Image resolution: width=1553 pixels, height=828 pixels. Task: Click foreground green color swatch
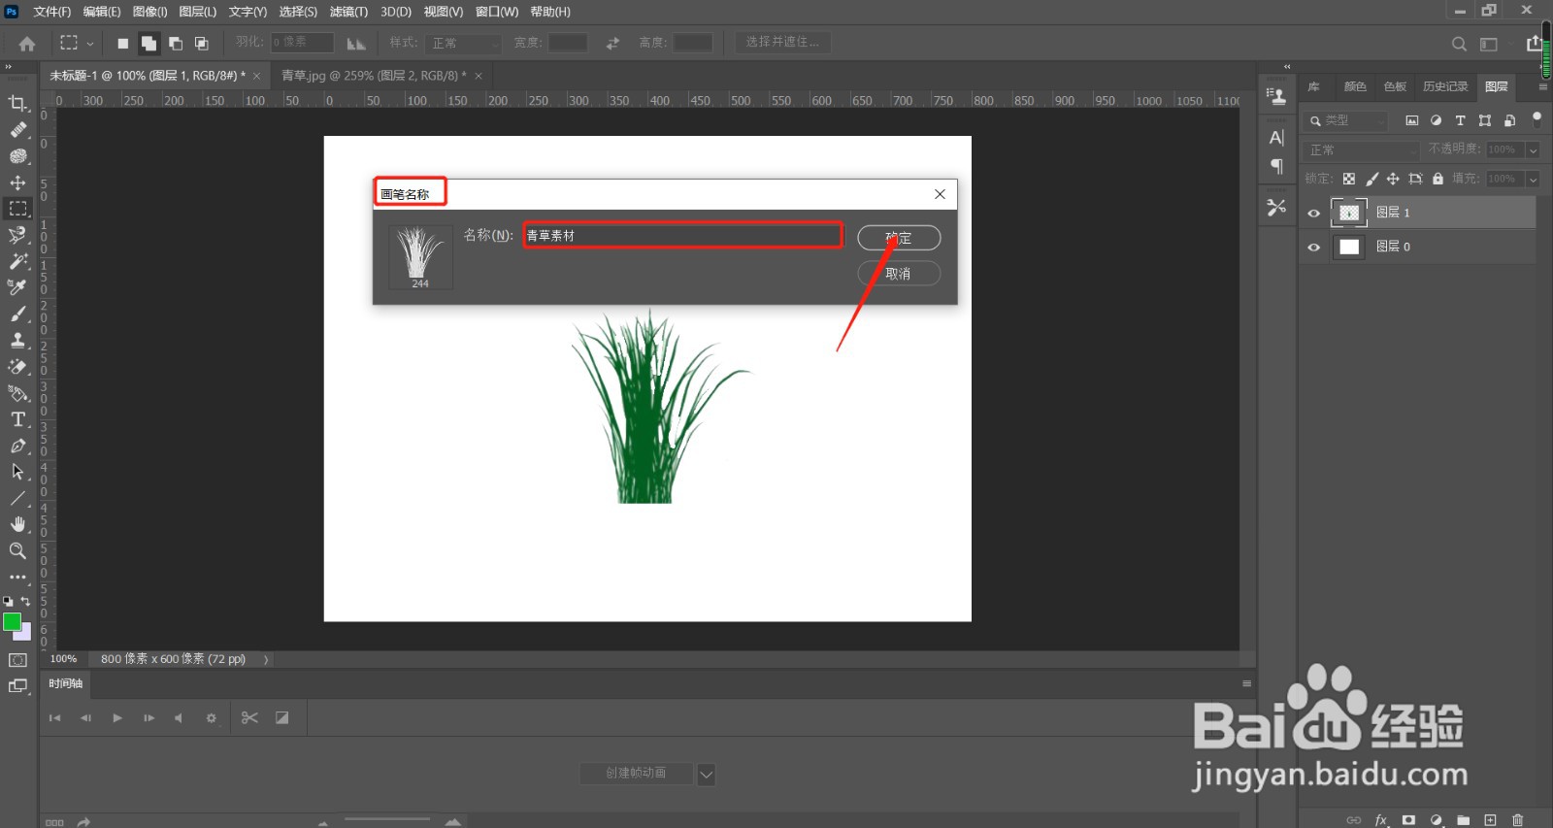[x=12, y=622]
